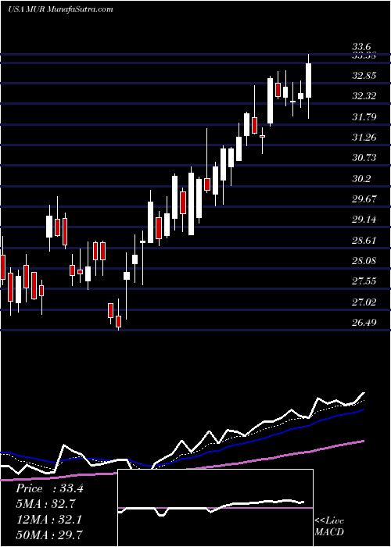Screen dimensions: 391x547
Task: Click the 32.85 price axis label
Action: tap(364, 75)
